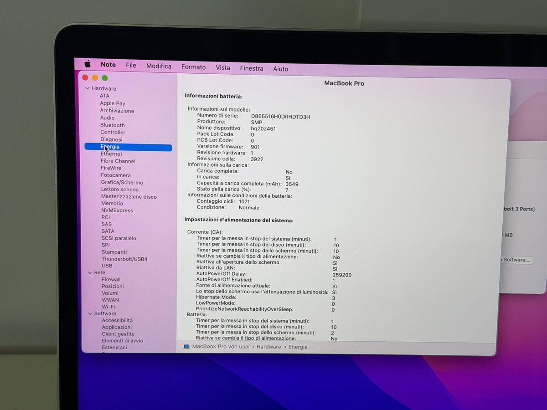Open the Formato menu
The image size is (547, 410).
(x=193, y=67)
